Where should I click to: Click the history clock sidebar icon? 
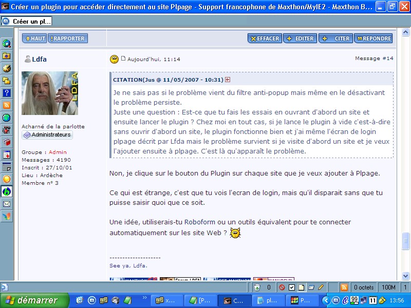pos(7,68)
